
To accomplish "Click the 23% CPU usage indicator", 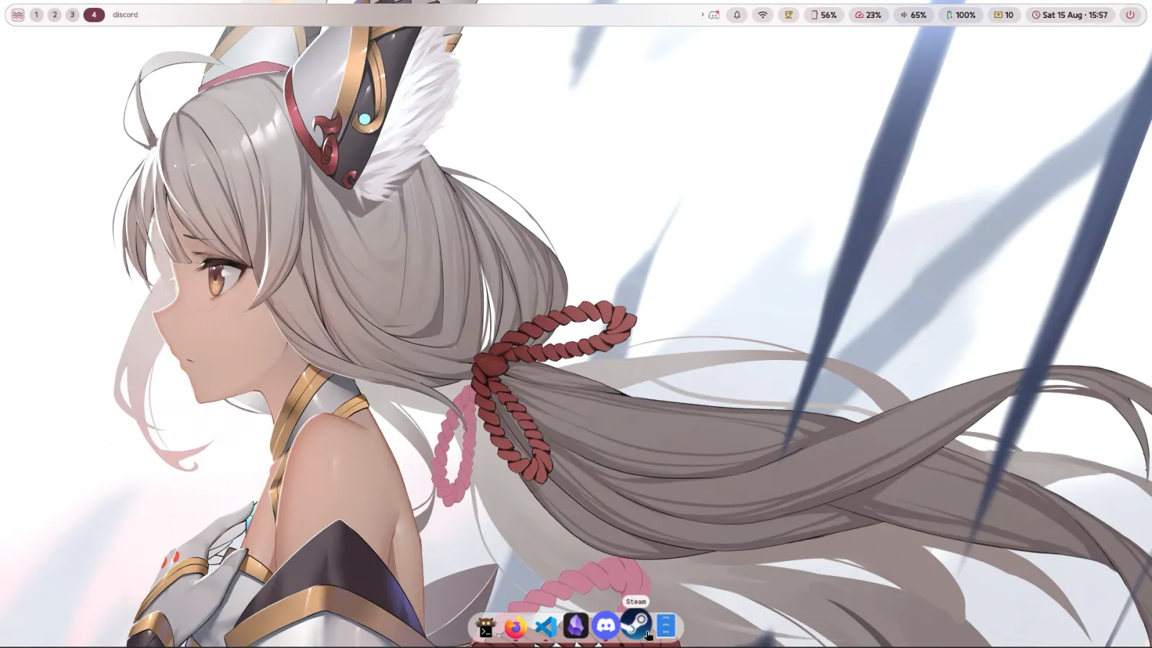I will click(868, 14).
